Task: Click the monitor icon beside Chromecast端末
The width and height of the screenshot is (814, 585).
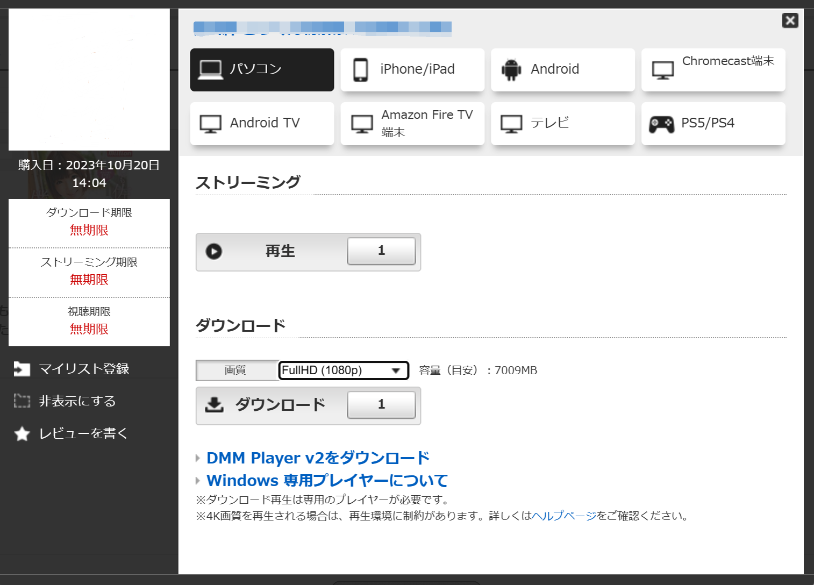Action: coord(662,70)
